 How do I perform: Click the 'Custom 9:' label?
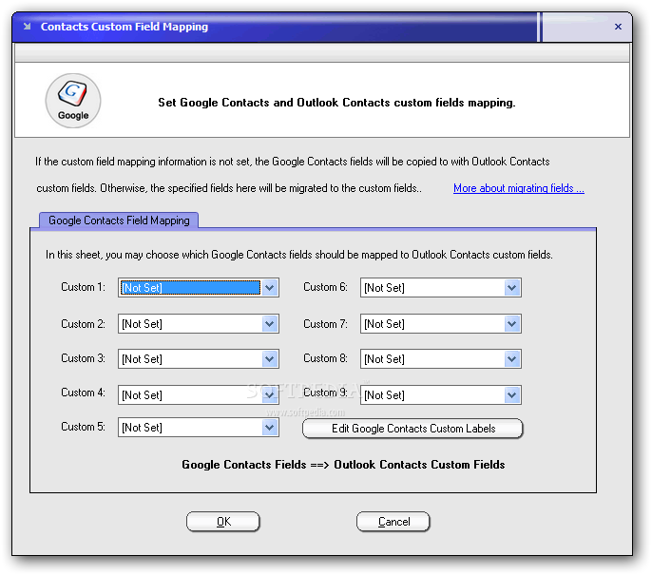coord(325,393)
